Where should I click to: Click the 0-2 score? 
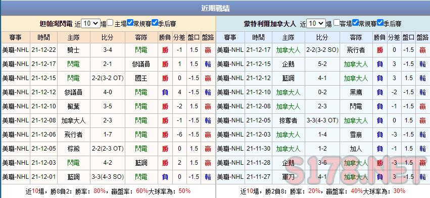322,92
